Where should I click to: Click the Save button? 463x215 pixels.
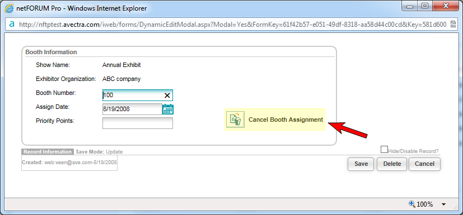(x=361, y=164)
